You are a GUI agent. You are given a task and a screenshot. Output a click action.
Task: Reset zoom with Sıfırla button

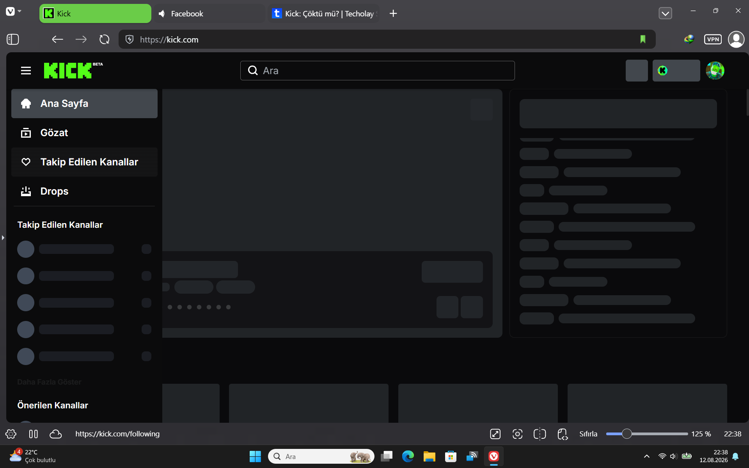(588, 434)
